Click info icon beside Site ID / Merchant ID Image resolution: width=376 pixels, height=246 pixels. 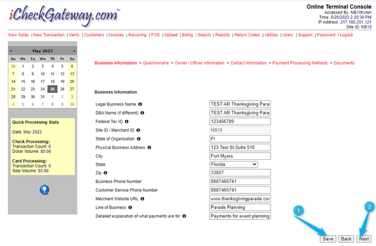click(138, 130)
